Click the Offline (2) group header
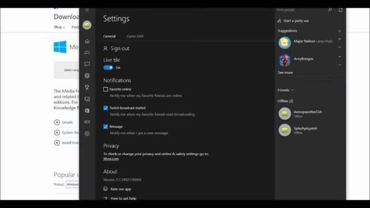The image size is (370, 208). coord(285,101)
